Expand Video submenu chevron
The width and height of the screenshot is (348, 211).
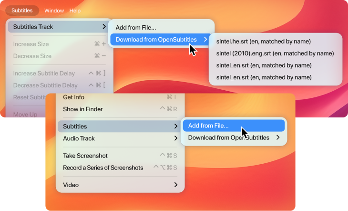pyautogui.click(x=176, y=185)
